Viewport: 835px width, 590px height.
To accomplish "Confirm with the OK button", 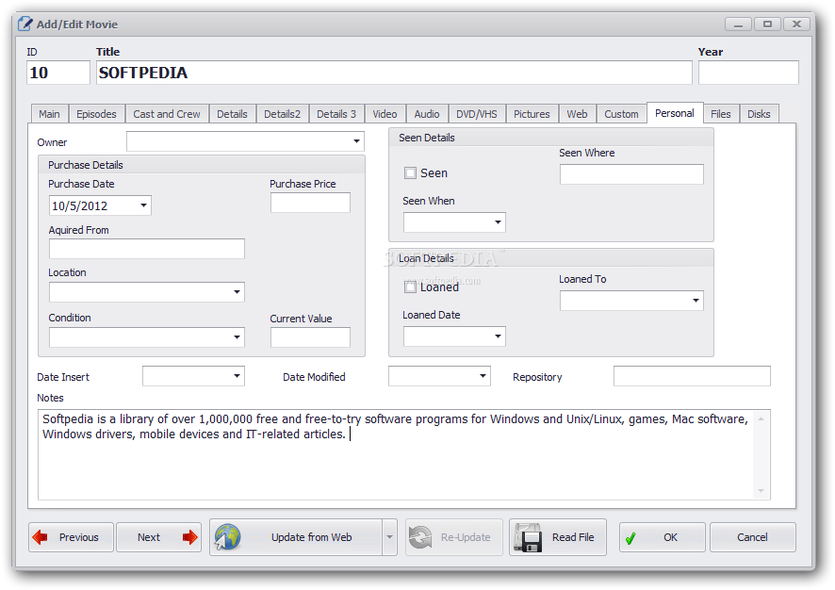I will pyautogui.click(x=662, y=537).
